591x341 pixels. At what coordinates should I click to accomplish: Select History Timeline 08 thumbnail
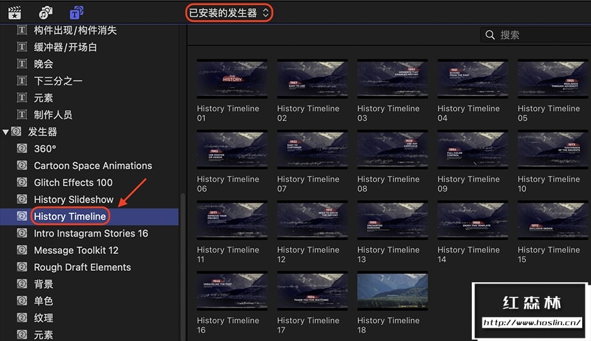(x=392, y=150)
